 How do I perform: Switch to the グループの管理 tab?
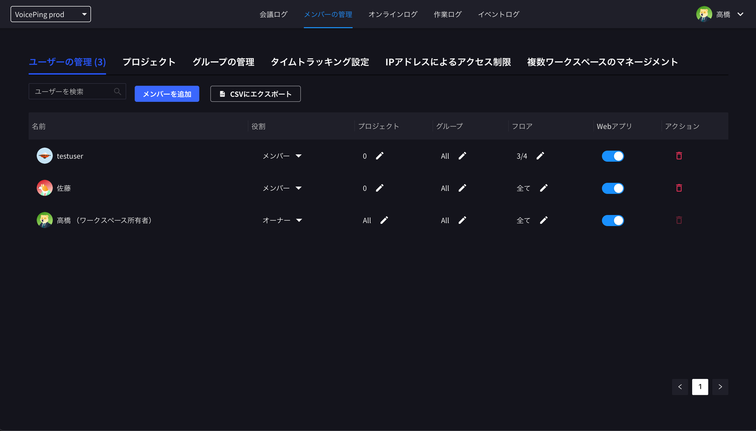[x=223, y=62]
